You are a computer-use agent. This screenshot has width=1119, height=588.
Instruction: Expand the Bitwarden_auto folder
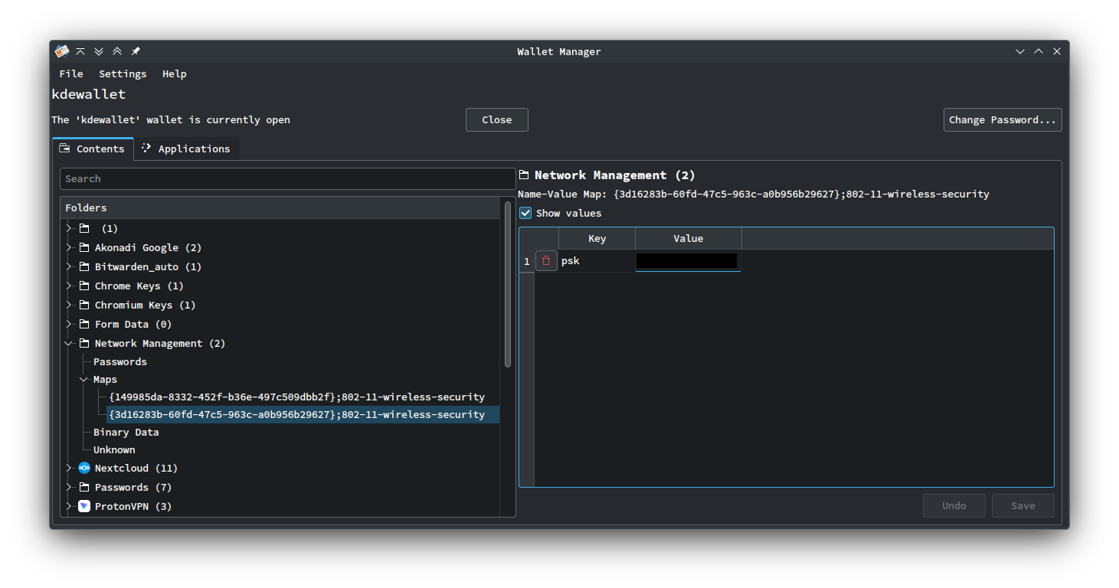pos(69,266)
